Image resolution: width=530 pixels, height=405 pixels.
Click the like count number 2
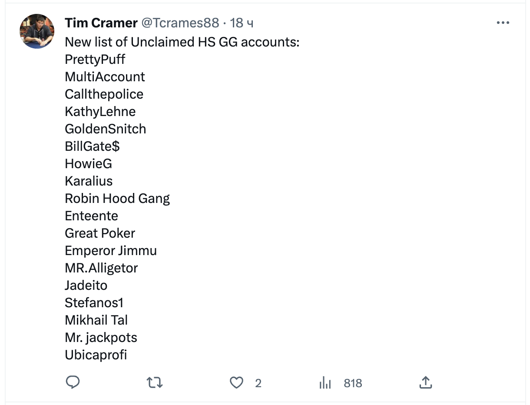[258, 383]
